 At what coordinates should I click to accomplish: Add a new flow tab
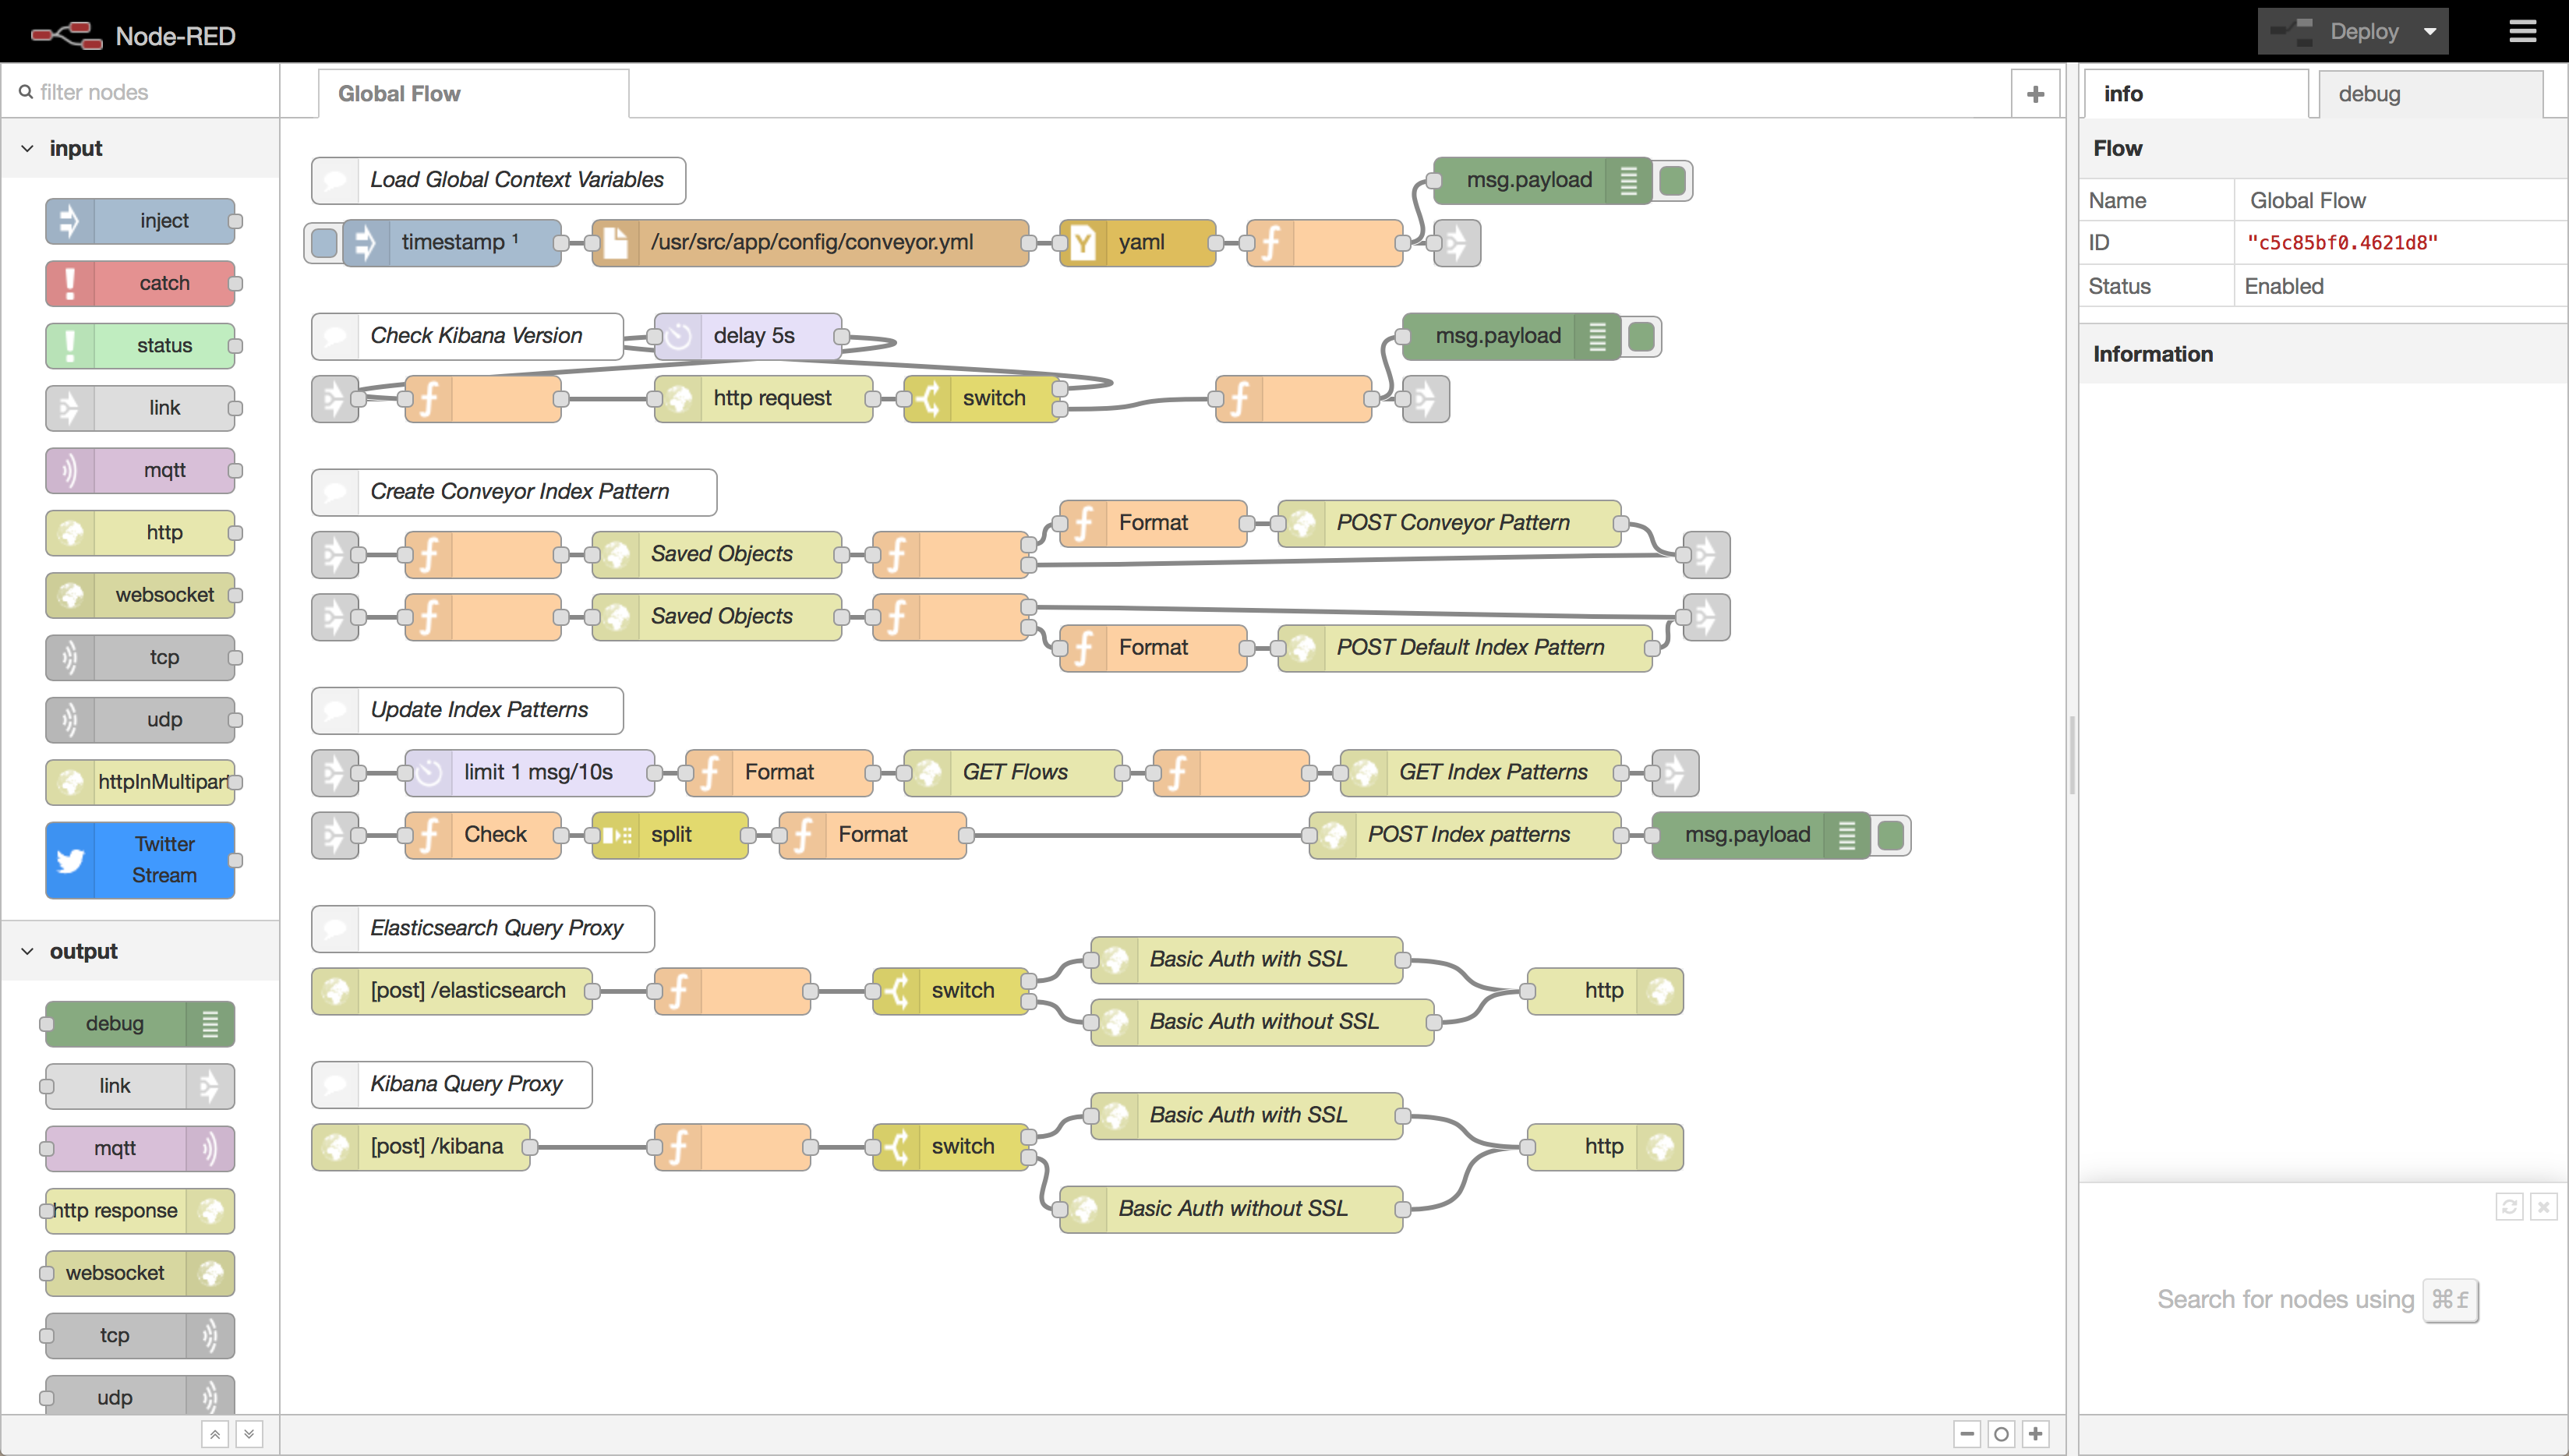[x=2035, y=94]
